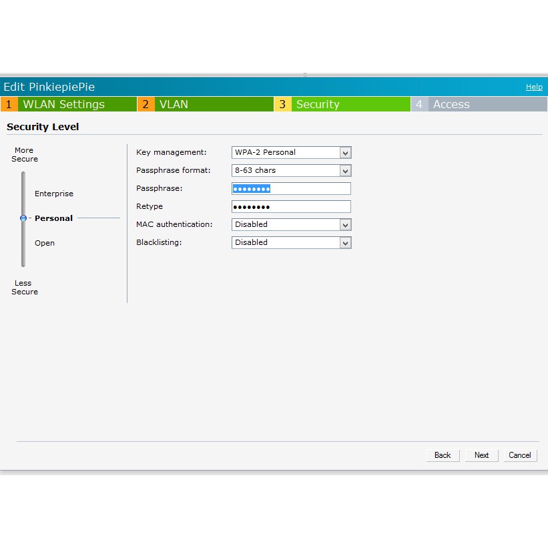Open the Help link
The width and height of the screenshot is (548, 548).
coord(534,87)
